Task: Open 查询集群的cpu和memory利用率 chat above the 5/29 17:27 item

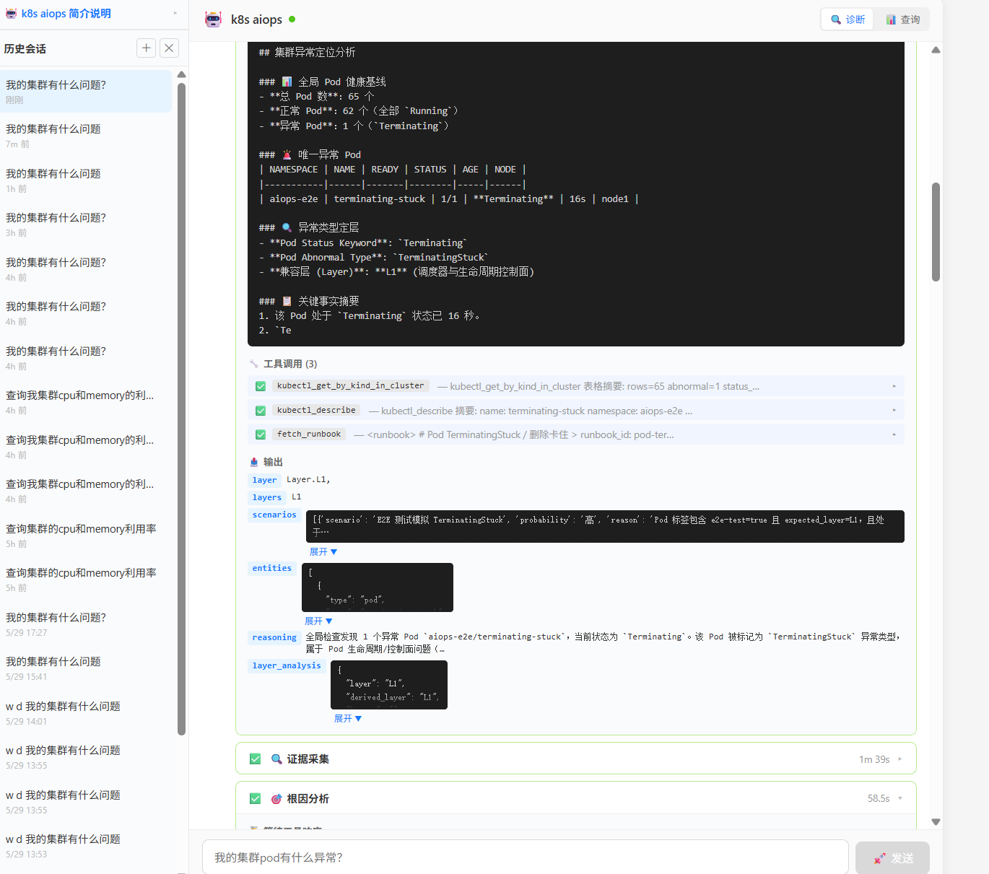Action: [86, 580]
